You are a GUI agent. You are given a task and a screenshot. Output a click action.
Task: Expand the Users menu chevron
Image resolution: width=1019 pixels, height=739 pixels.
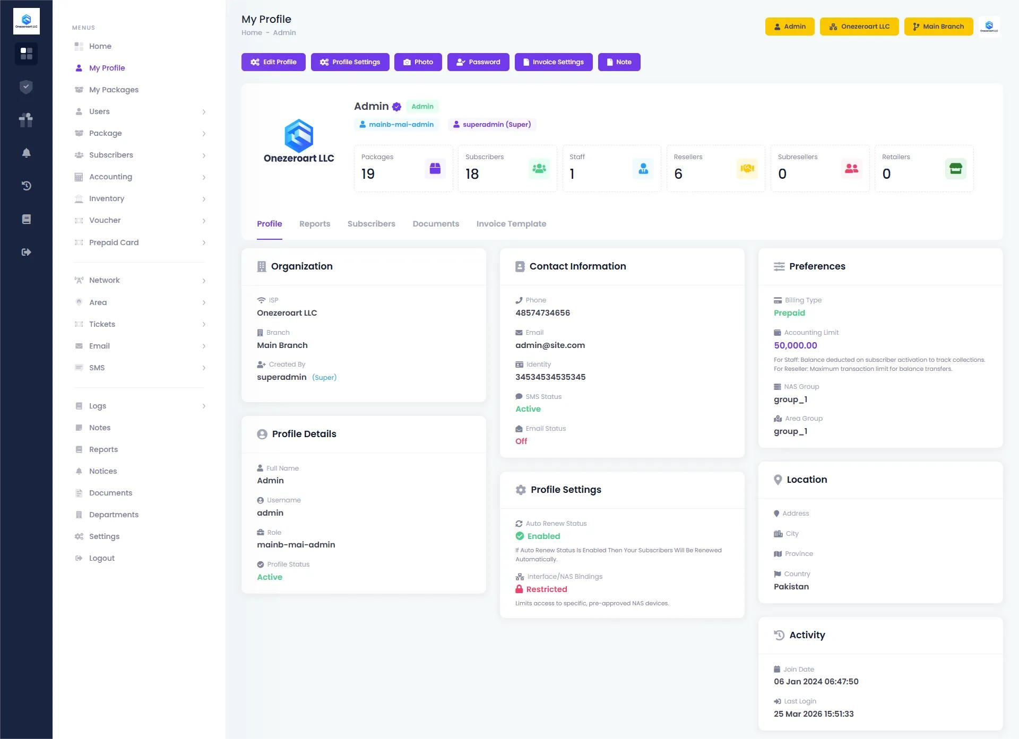(x=204, y=112)
